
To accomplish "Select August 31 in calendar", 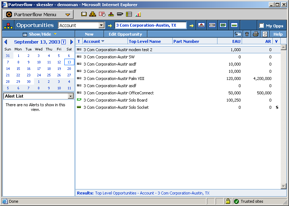I will click(x=8, y=55).
